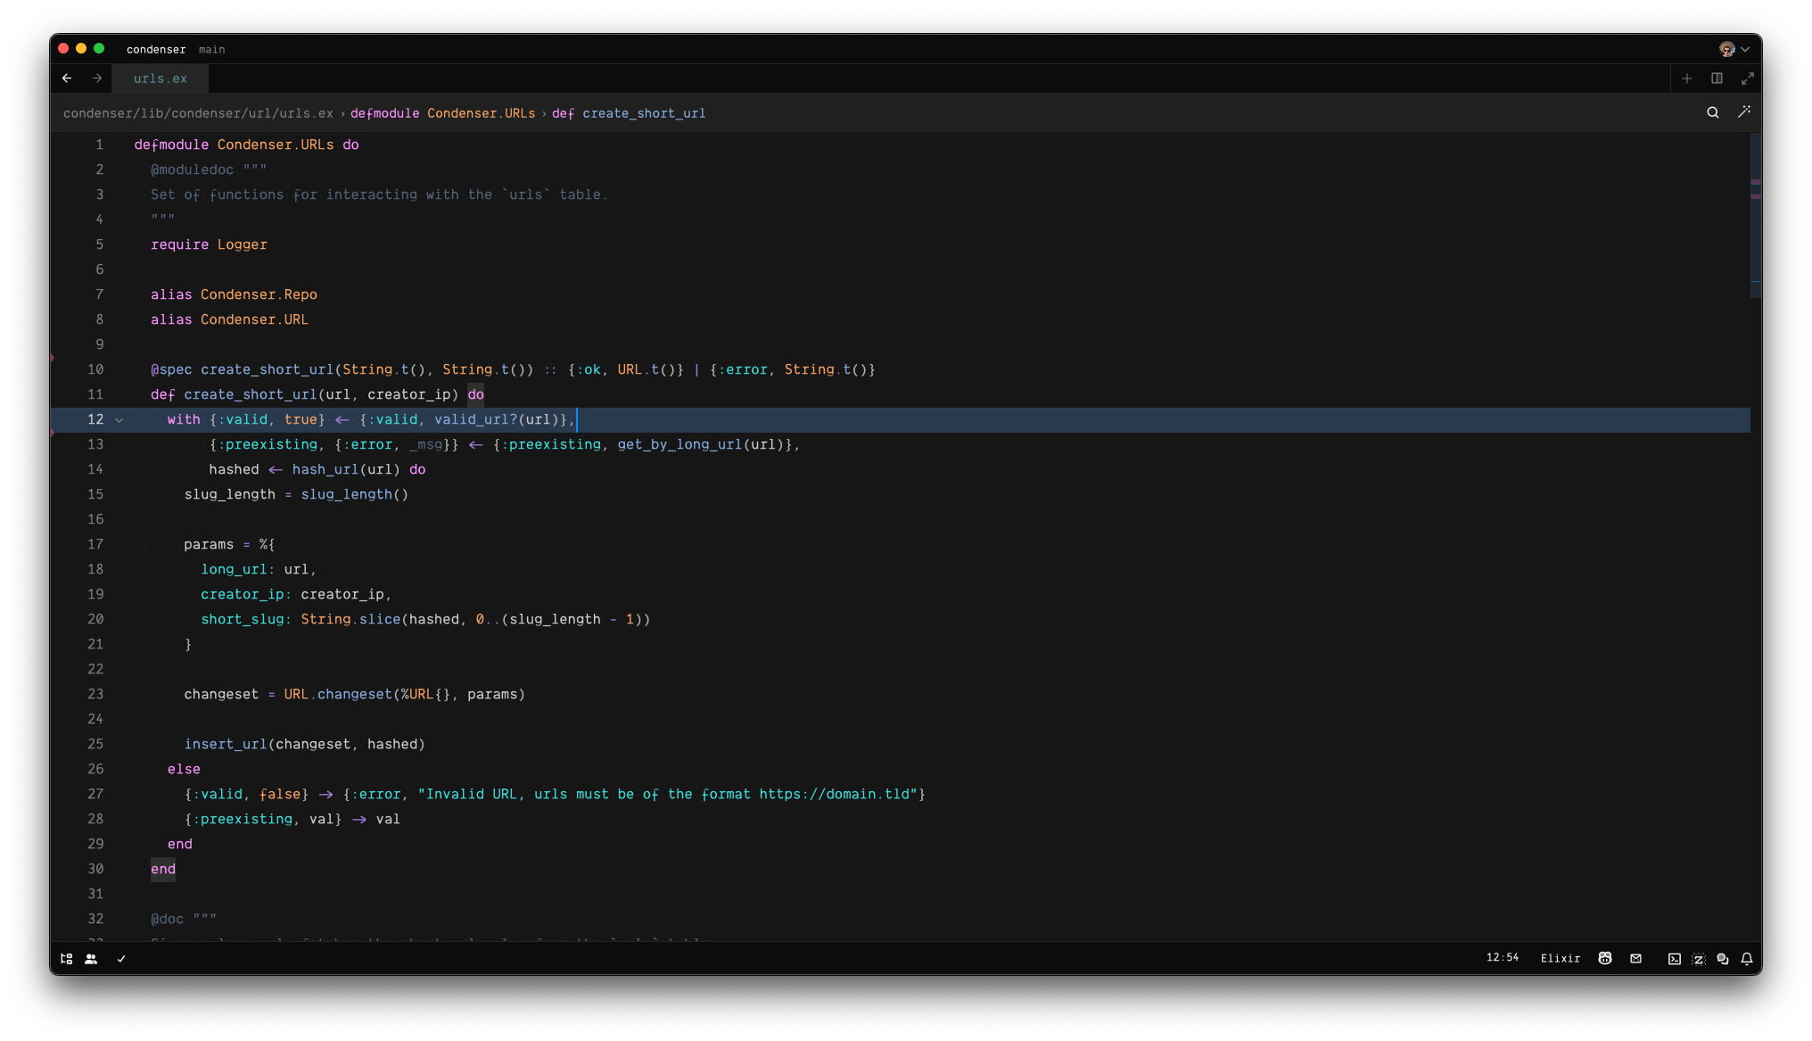
Task: Click def create_short_url breadcrumb
Action: (x=629, y=113)
